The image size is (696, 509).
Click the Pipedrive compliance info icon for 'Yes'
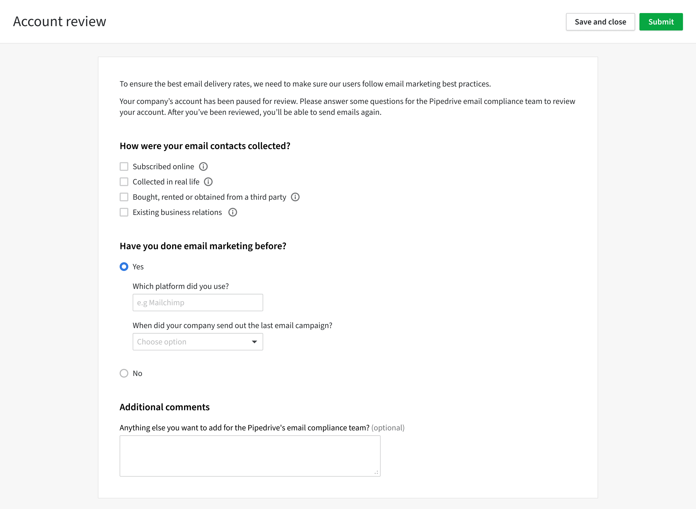124,267
